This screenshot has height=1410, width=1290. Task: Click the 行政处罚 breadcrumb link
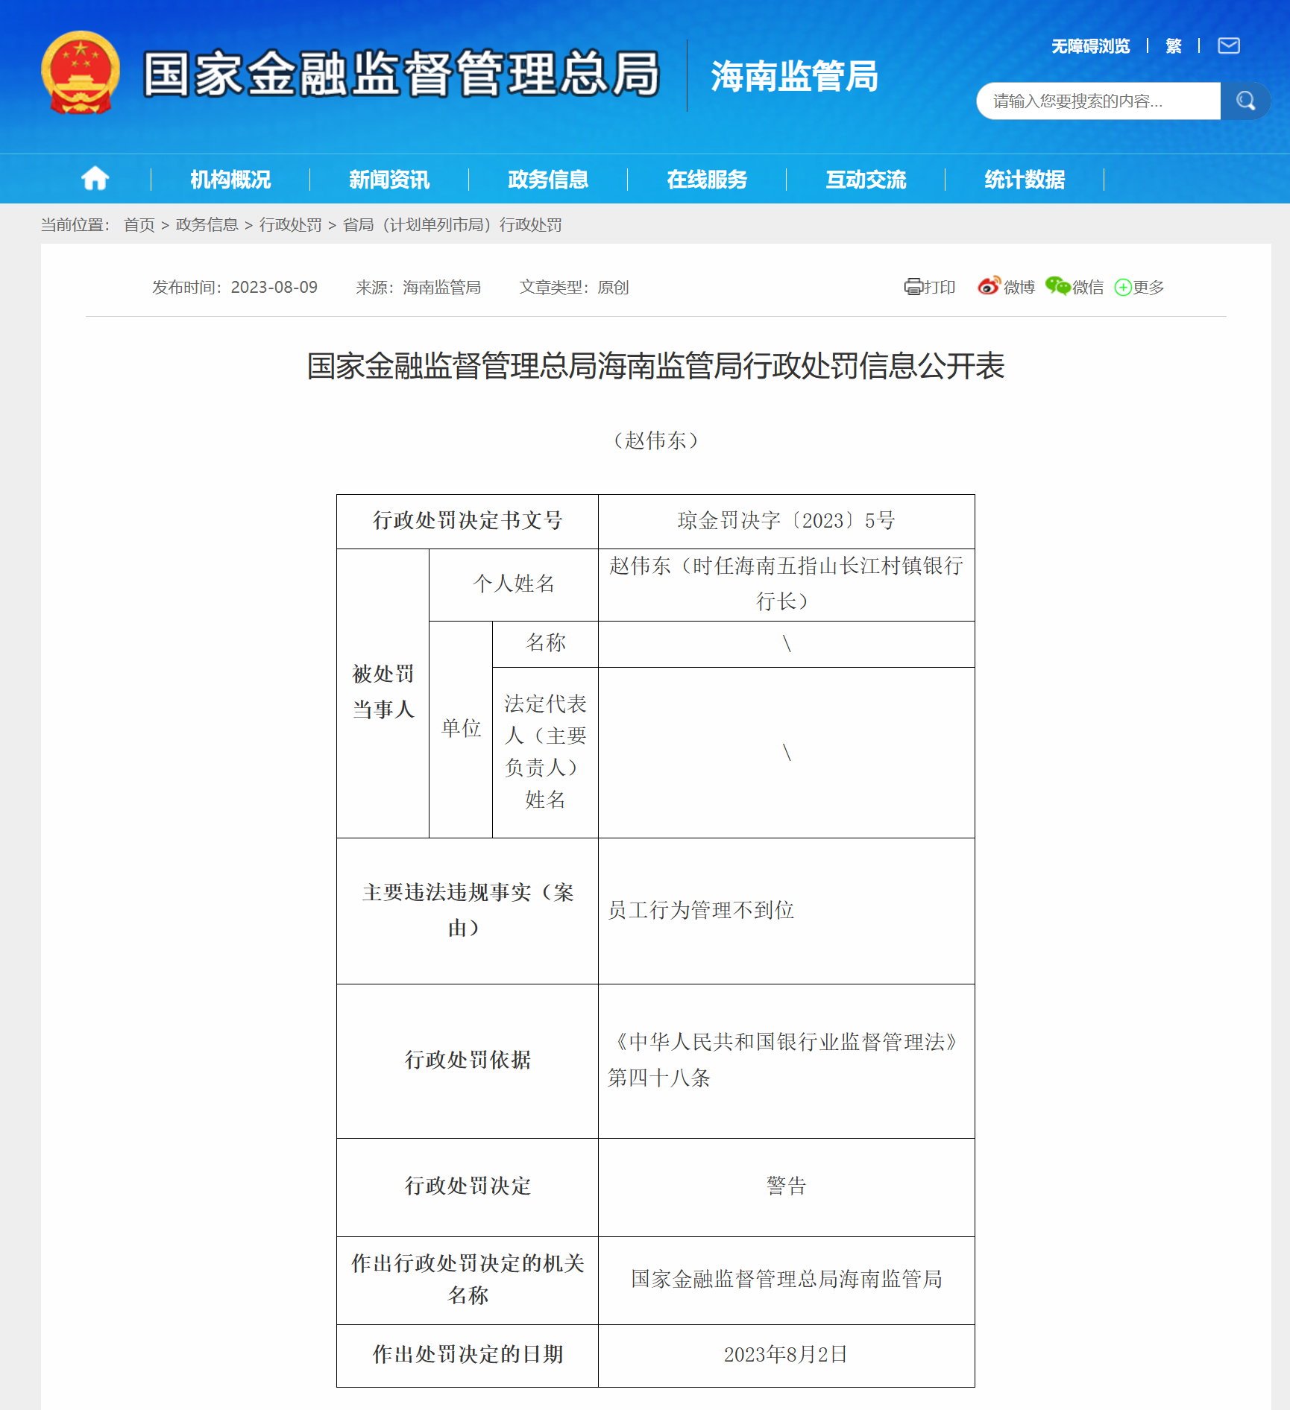tap(291, 225)
